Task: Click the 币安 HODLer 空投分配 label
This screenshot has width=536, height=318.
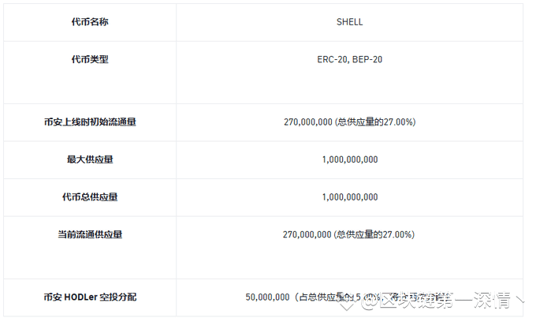Action: point(90,297)
